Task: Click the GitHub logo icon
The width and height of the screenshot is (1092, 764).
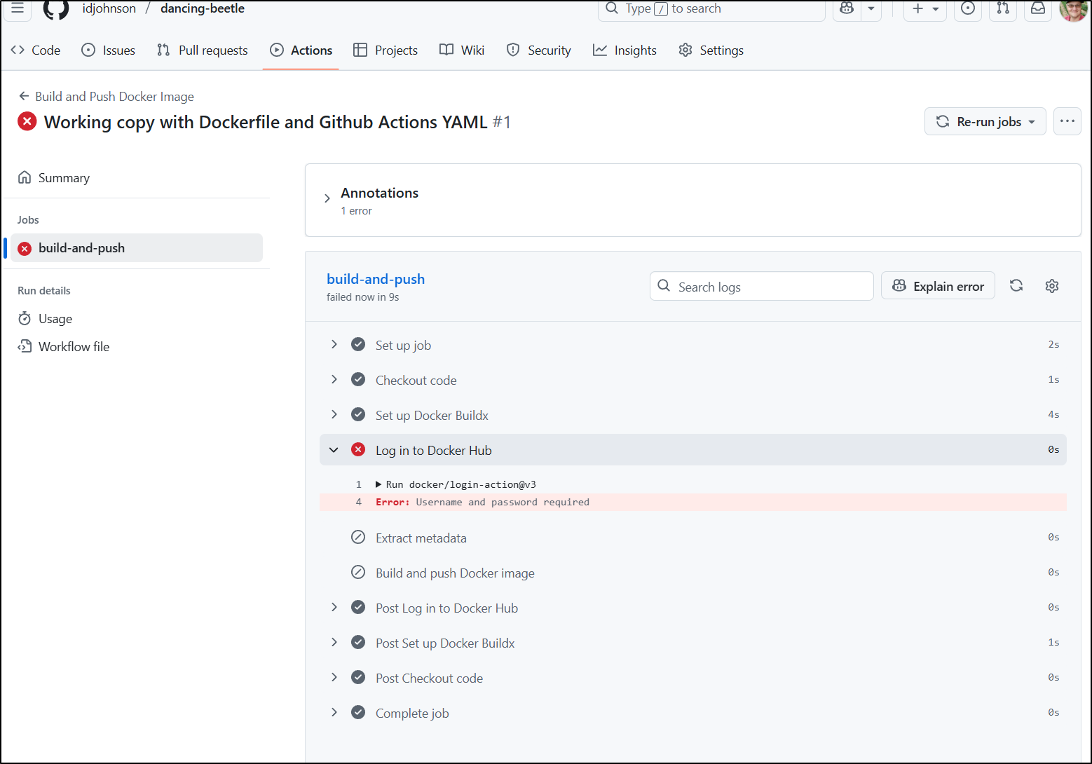Action: [x=56, y=8]
